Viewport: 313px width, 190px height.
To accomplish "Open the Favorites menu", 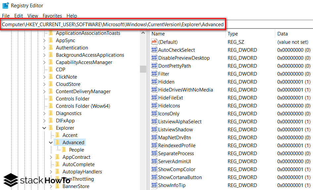I will coord(52,16).
